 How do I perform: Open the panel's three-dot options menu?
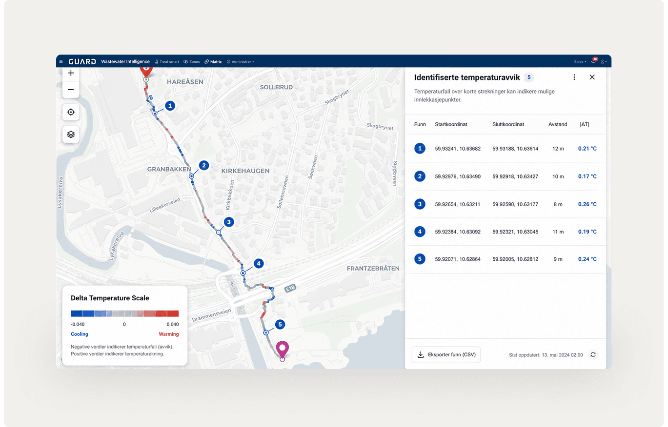(x=574, y=77)
